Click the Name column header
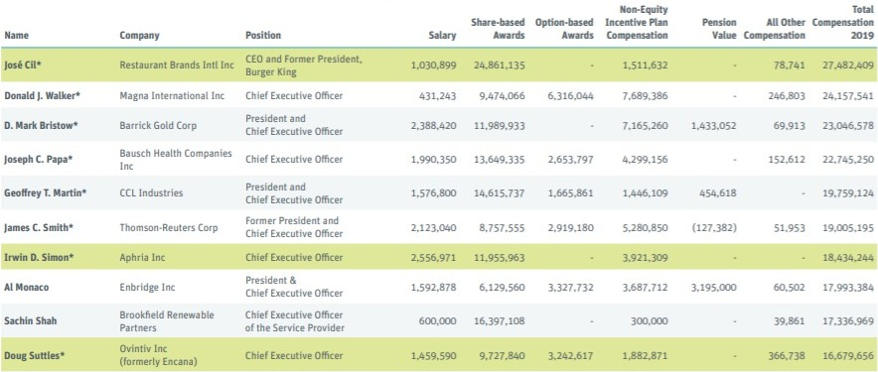 coord(16,36)
